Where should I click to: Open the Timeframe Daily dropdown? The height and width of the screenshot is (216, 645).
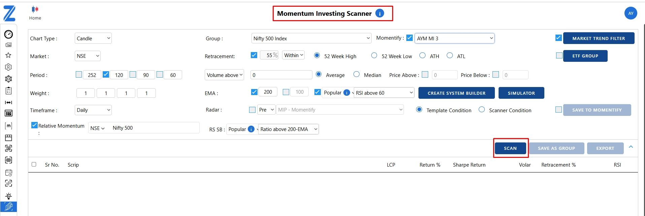[x=93, y=110]
